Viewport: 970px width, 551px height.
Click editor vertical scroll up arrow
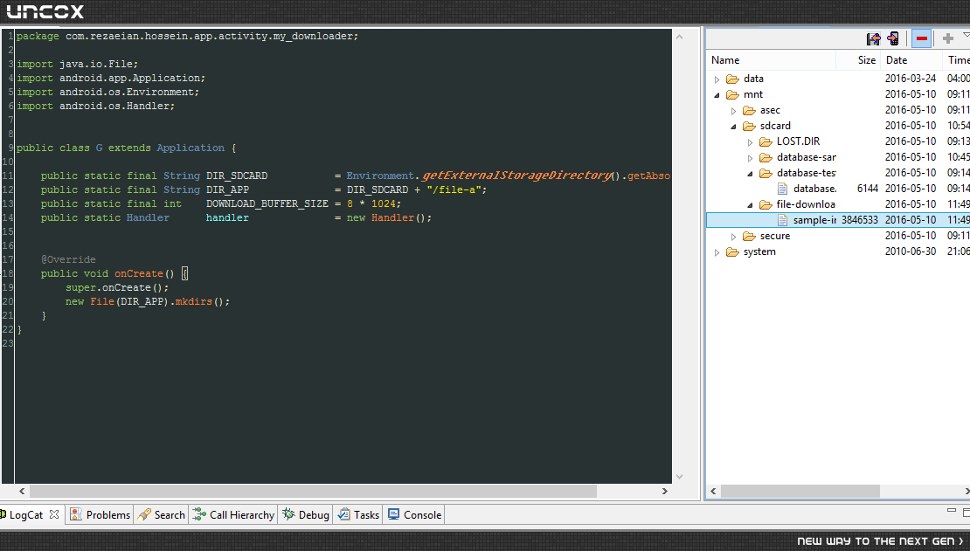point(679,37)
